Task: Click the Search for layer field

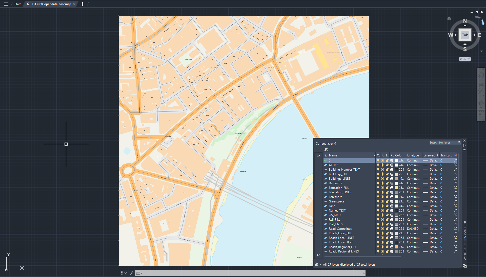Action: (x=445, y=143)
